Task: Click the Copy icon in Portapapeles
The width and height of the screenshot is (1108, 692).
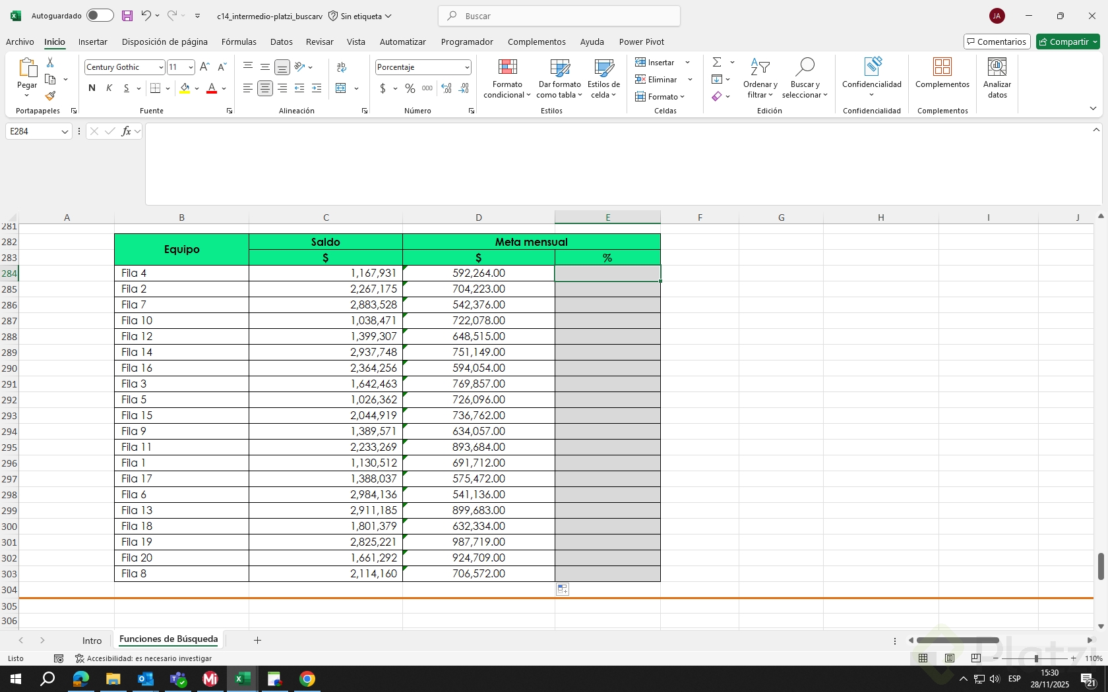Action: 50,79
